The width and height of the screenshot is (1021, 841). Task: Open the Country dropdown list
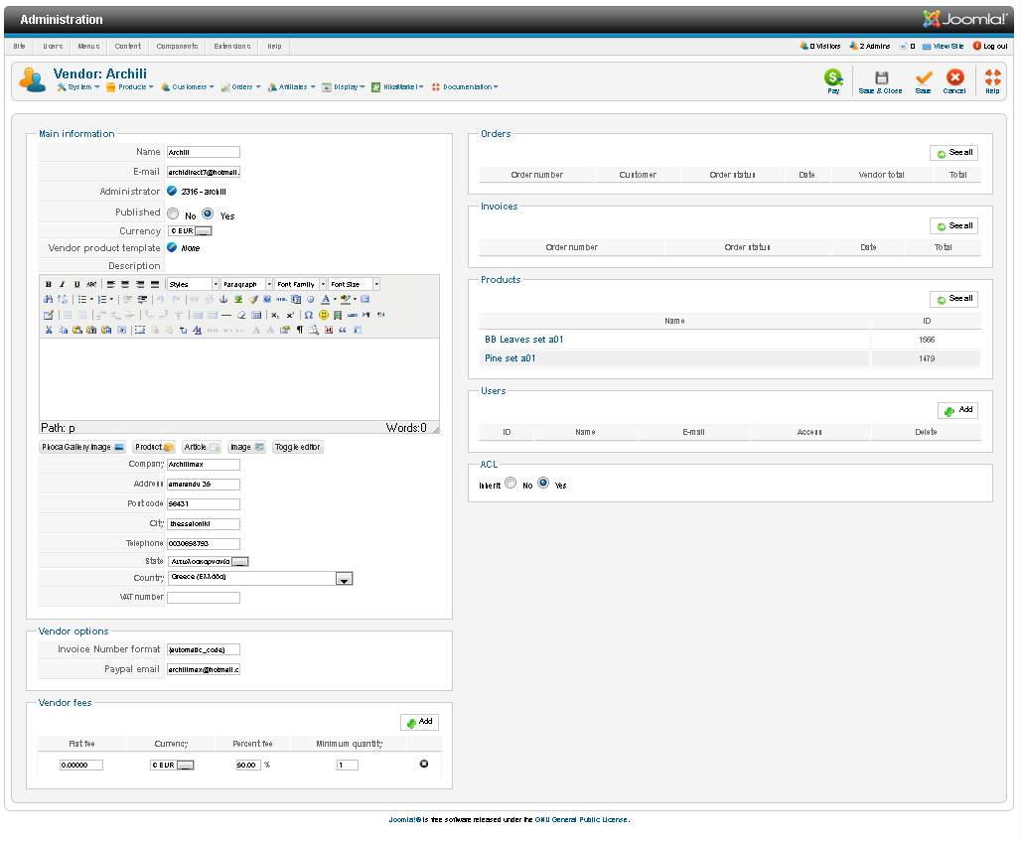344,578
